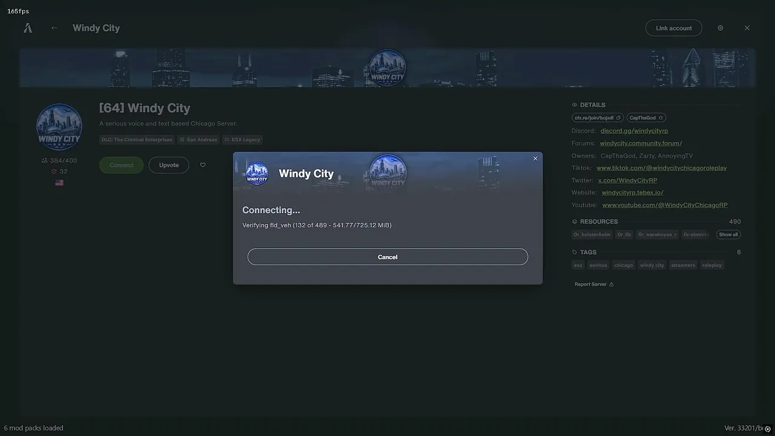The width and height of the screenshot is (775, 436).
Task: Select the windy city tag
Action: (x=652, y=265)
